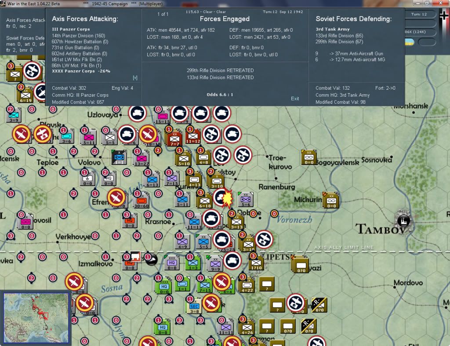
Task: Click the I/61st LW Mix Flk Bn line
Action: click(76, 60)
